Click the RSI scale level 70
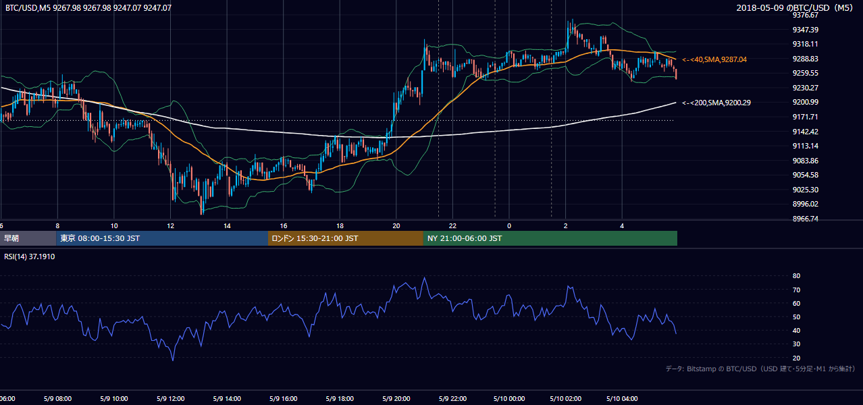The height and width of the screenshot is (405, 863). [796, 290]
